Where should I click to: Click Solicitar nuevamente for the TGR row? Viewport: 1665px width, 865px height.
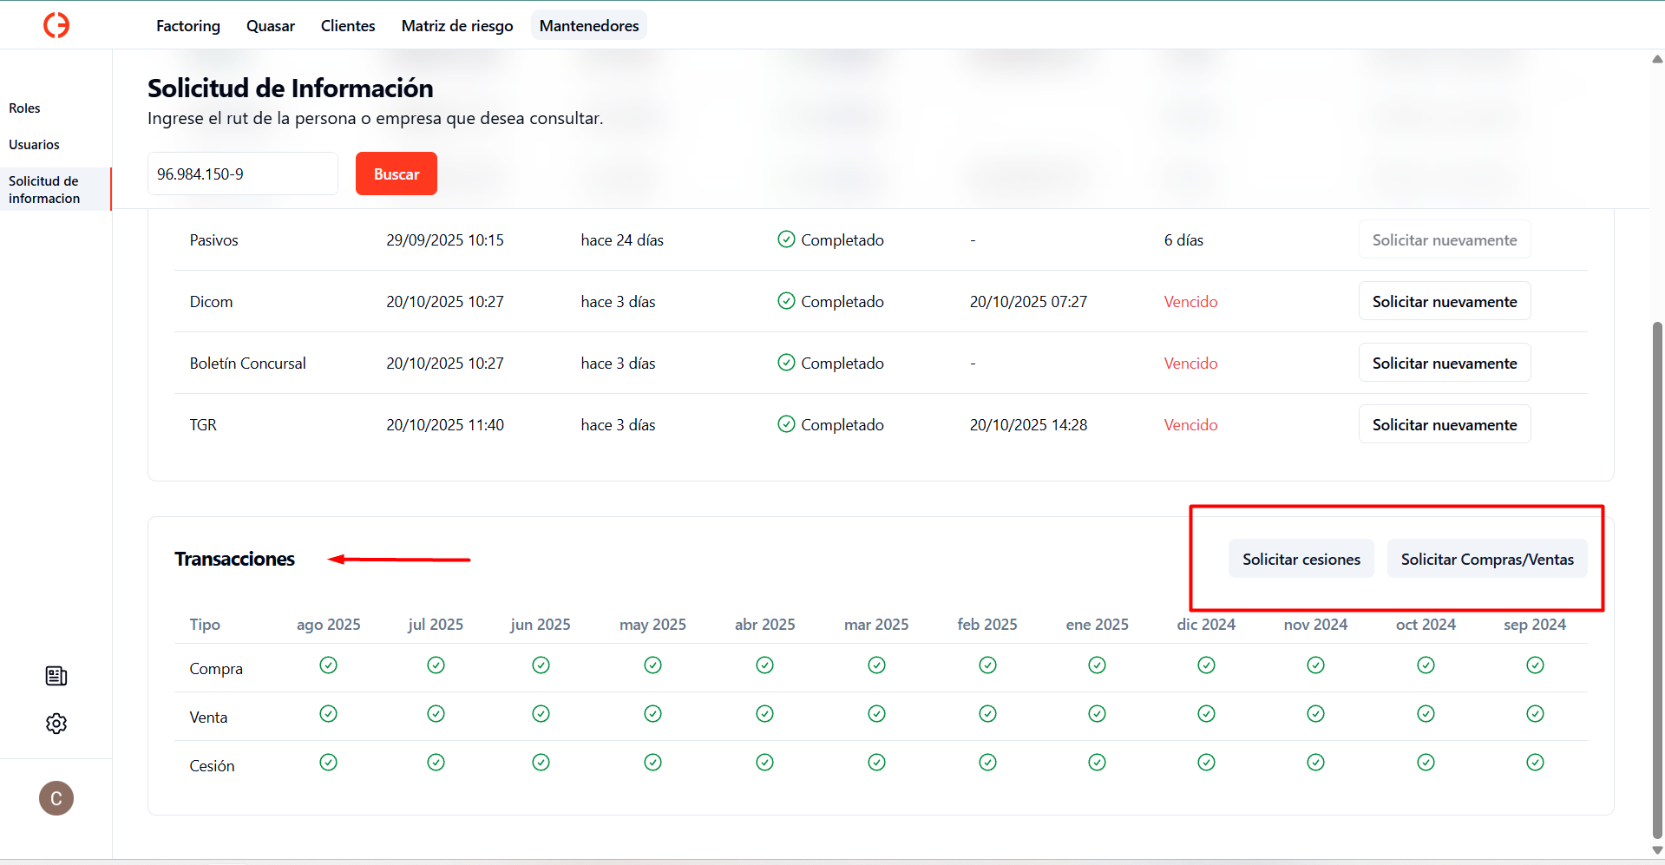(1444, 425)
